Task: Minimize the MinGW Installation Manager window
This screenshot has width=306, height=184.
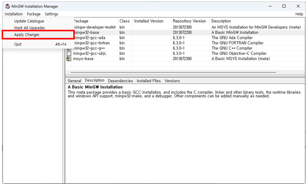Action: pos(270,6)
